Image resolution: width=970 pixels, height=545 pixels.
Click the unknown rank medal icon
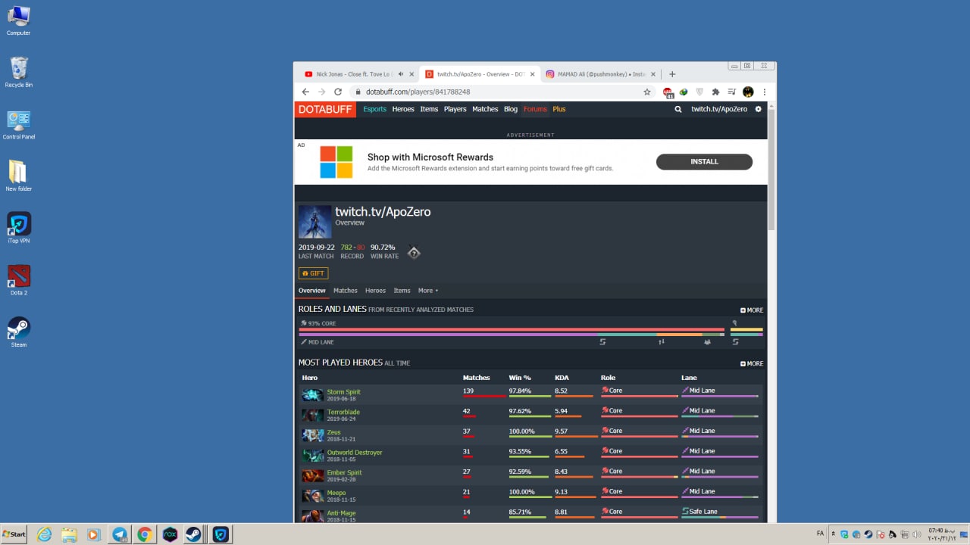[414, 253]
